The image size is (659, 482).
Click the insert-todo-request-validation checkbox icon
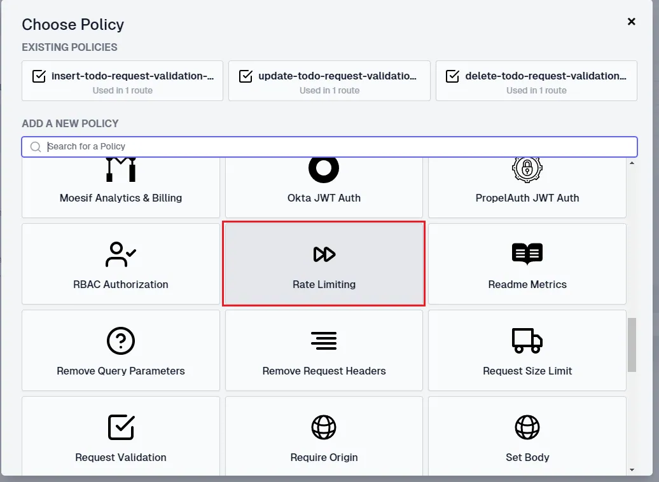(x=39, y=76)
